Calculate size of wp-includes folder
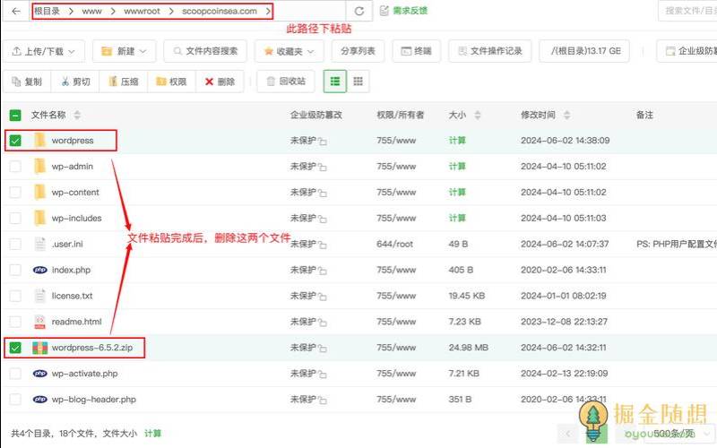The width and height of the screenshot is (717, 448). coord(457,218)
